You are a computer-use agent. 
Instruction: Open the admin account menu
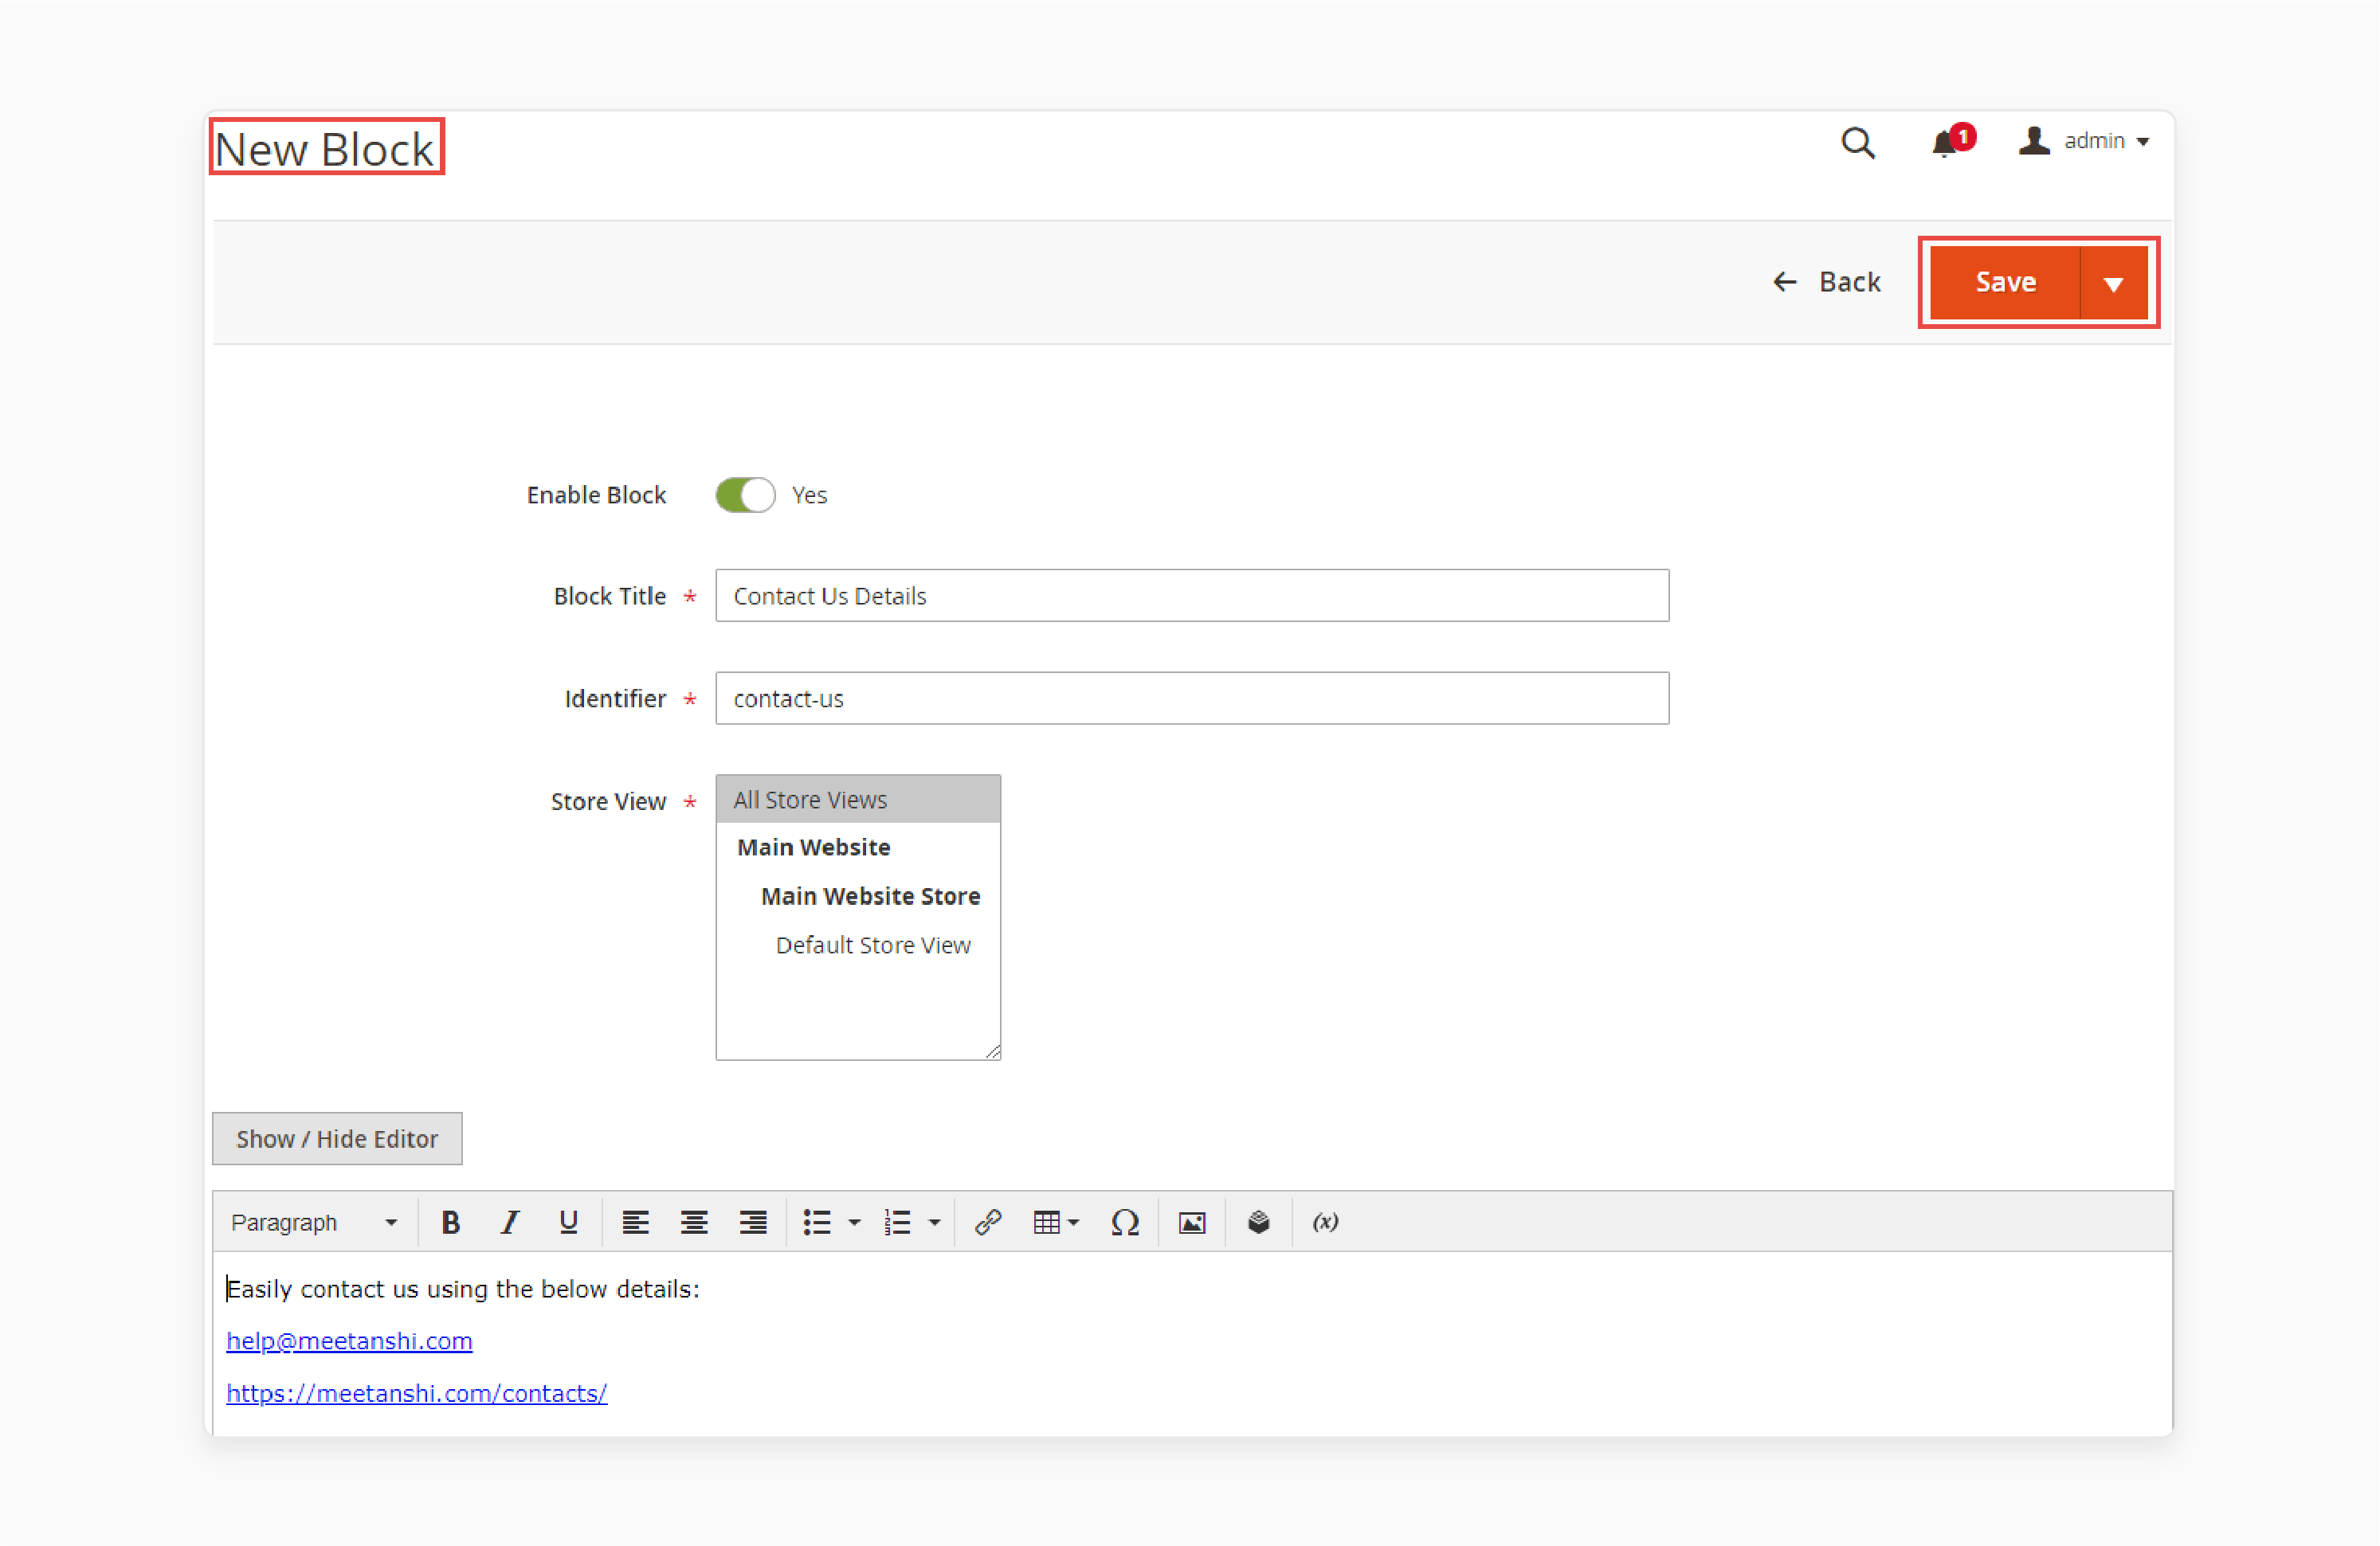click(x=2083, y=141)
